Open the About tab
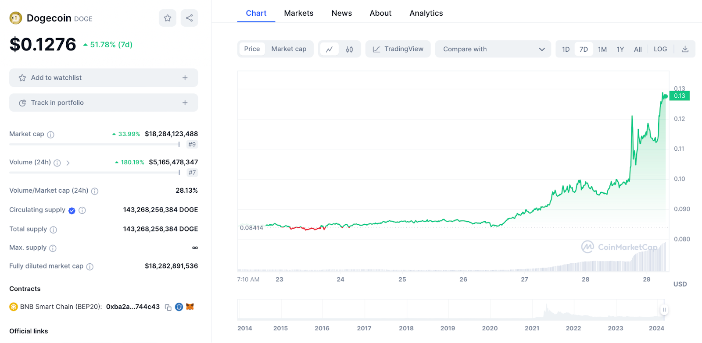This screenshot has height=343, width=702. tap(380, 13)
